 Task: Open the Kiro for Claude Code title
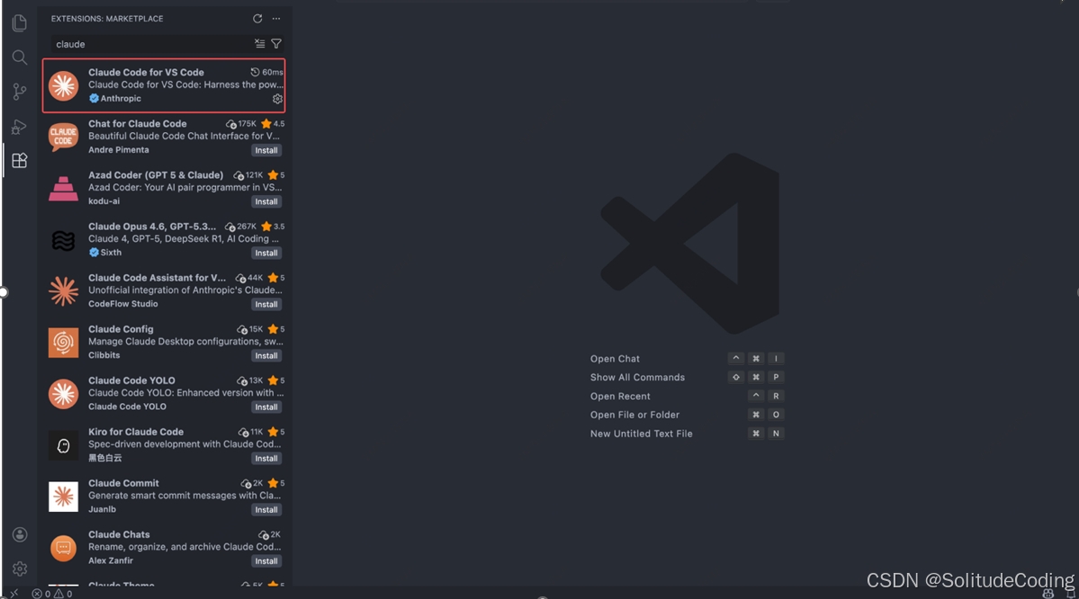coord(136,432)
